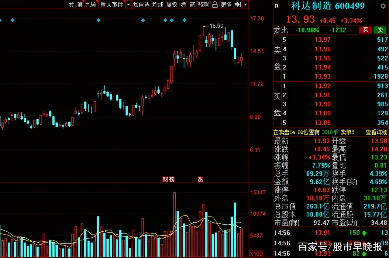This screenshot has height=258, width=389.
Task: Click the 发 toolbar button
Action: (71, 5)
